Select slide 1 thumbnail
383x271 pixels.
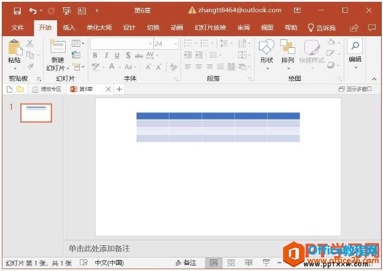(x=36, y=113)
